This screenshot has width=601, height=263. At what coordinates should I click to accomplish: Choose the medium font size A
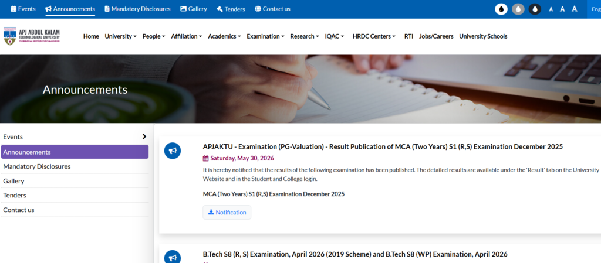(x=562, y=9)
